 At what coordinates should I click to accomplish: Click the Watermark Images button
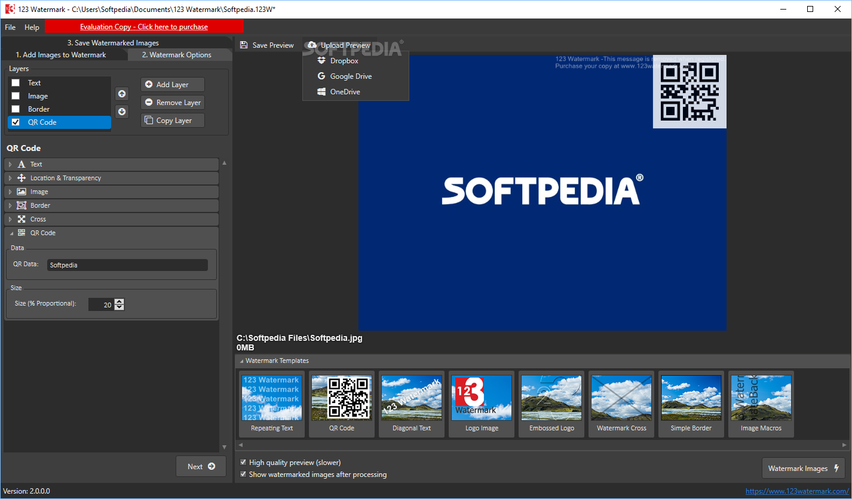[x=804, y=469]
